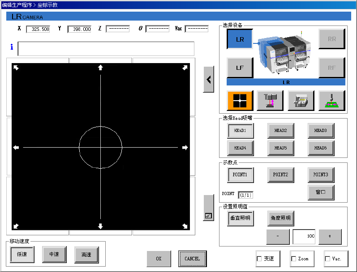Set movement speed to 高速
Screen dimensions: 357x272
[86, 255]
